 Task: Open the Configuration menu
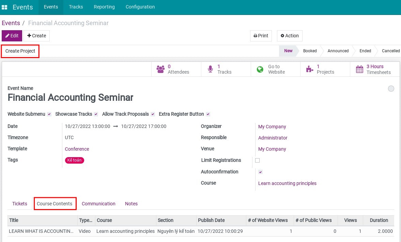140,7
